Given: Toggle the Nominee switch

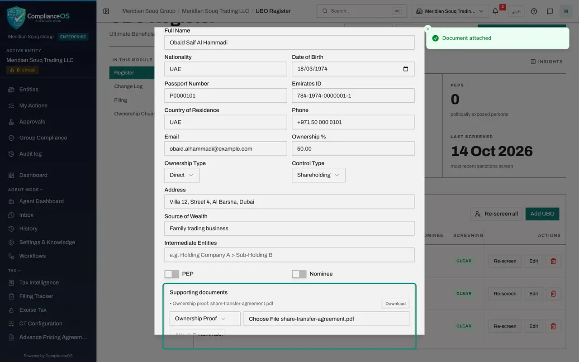Looking at the screenshot, I should click(299, 274).
